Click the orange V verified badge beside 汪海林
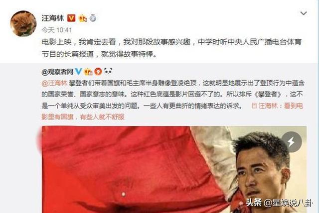The height and width of the screenshot is (213, 319). pos(71,18)
